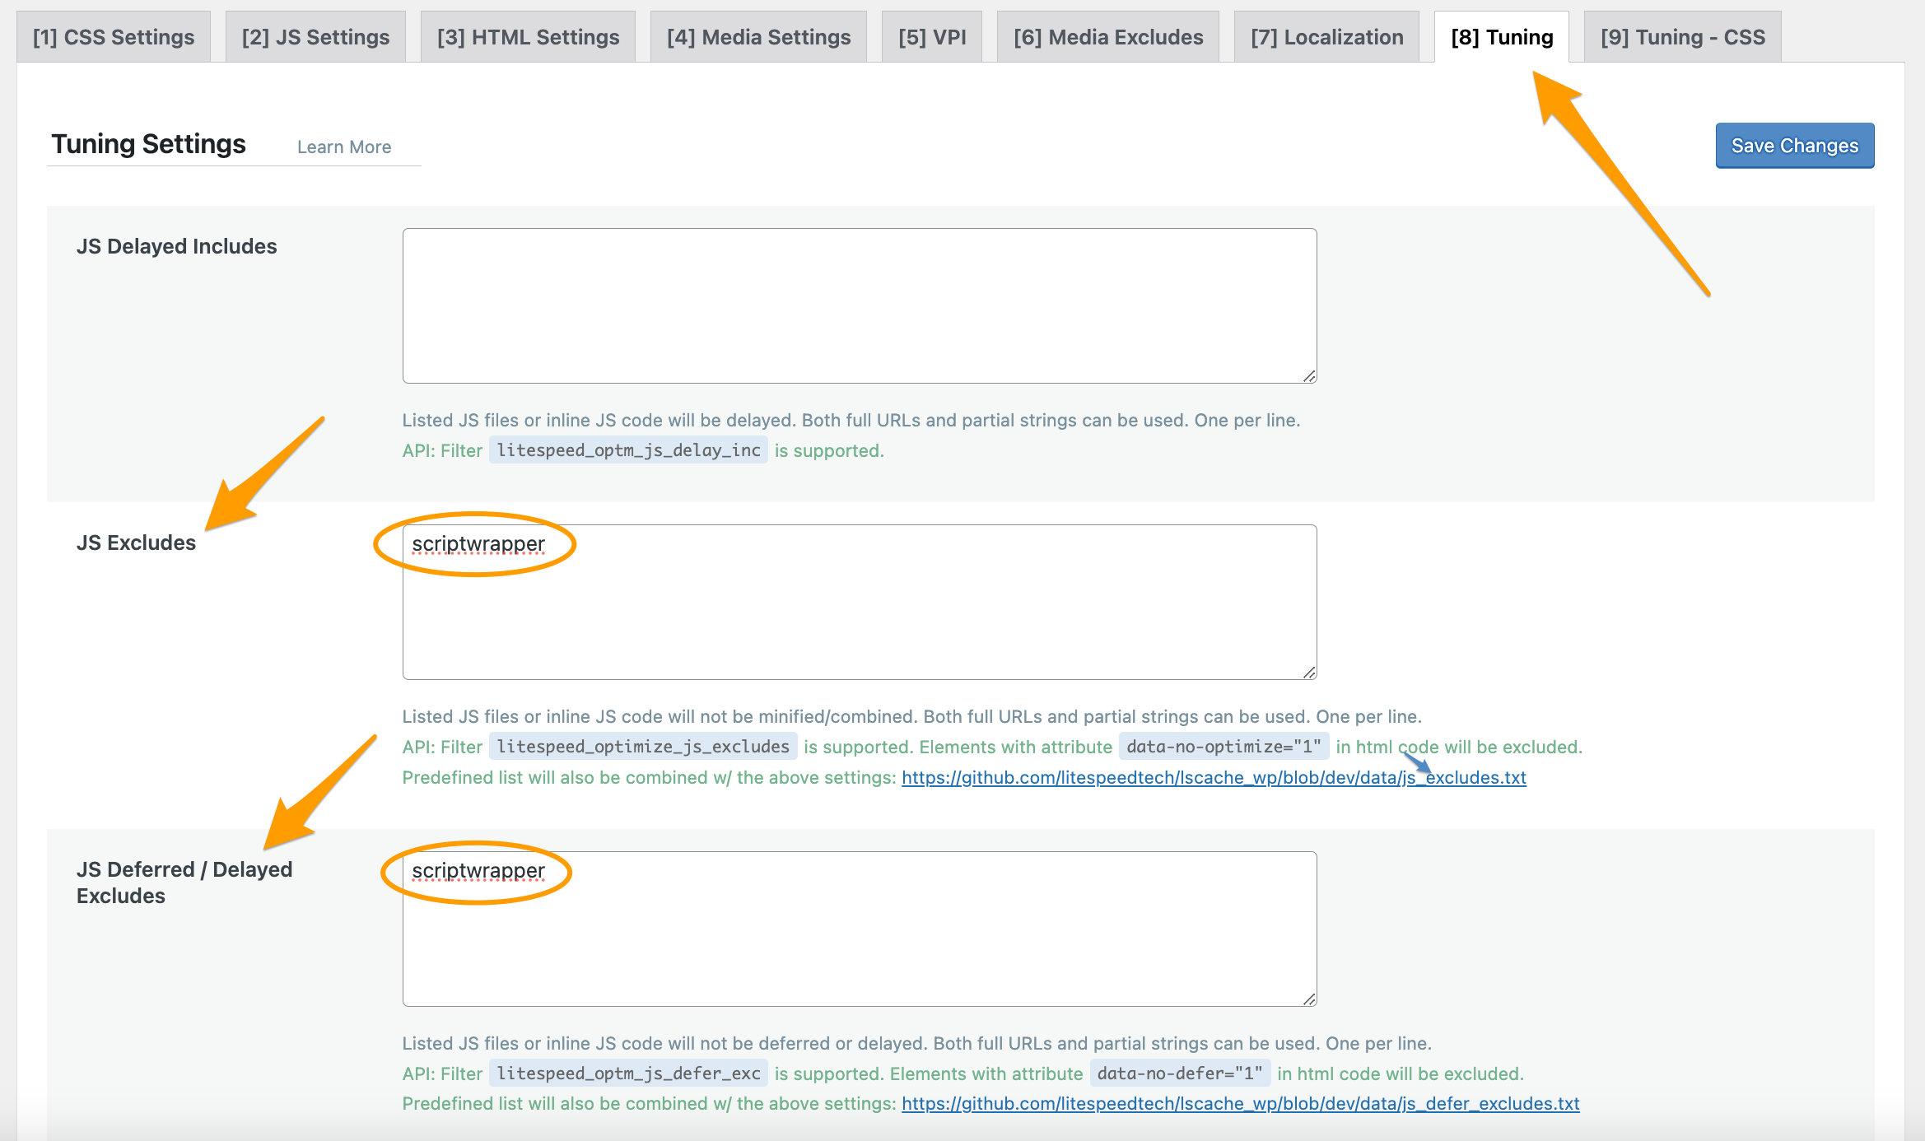1925x1141 pixels.
Task: Select the scriptwrapper text in JS Excludes
Action: click(478, 543)
